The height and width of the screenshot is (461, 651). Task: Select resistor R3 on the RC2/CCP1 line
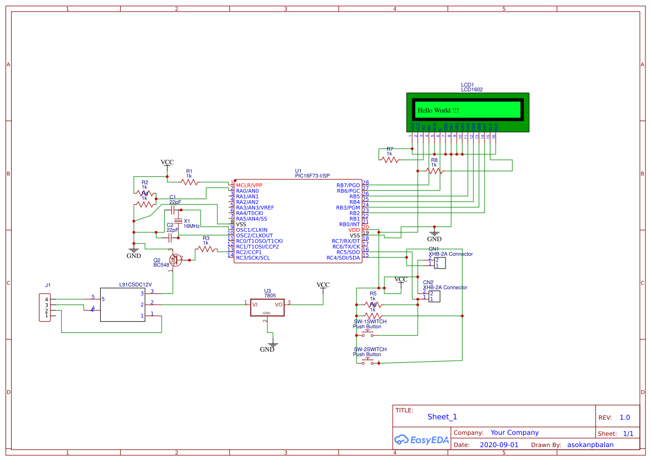click(x=206, y=249)
